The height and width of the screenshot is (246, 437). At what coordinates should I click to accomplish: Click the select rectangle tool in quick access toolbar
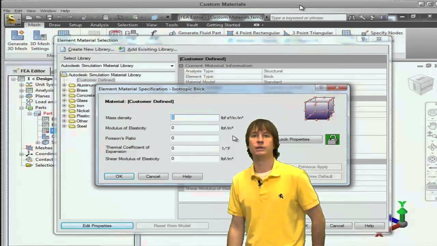point(120,17)
